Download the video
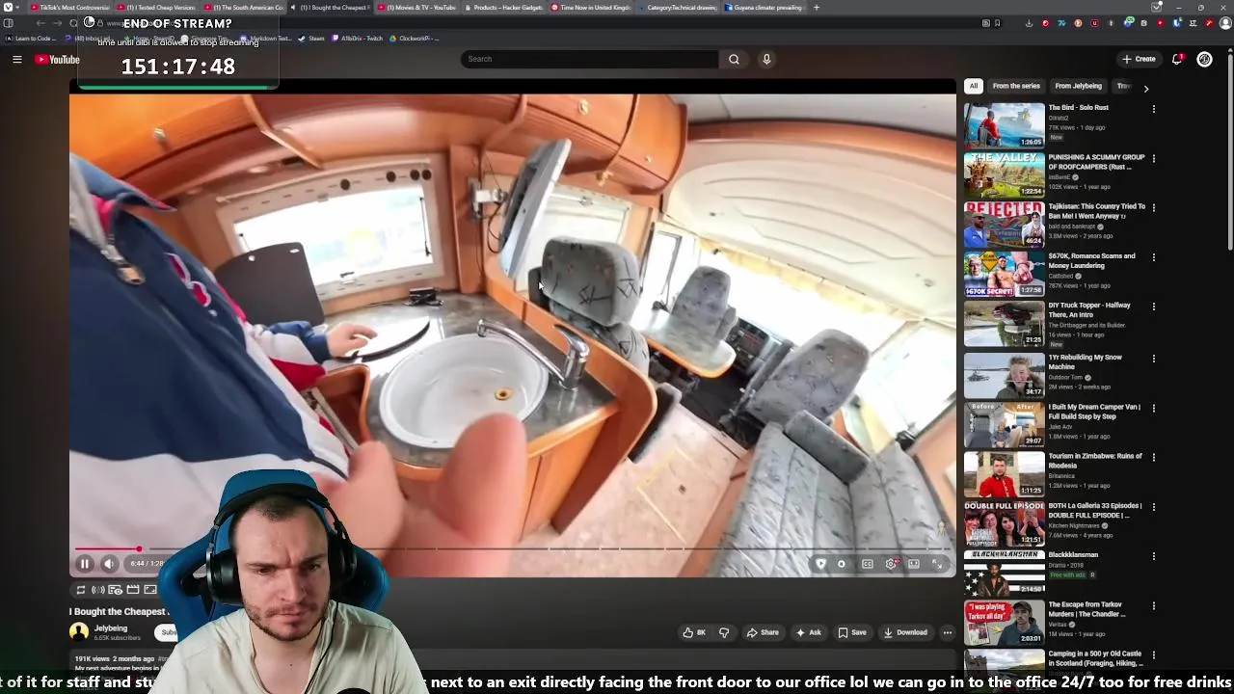This screenshot has height=694, width=1234. click(905, 632)
